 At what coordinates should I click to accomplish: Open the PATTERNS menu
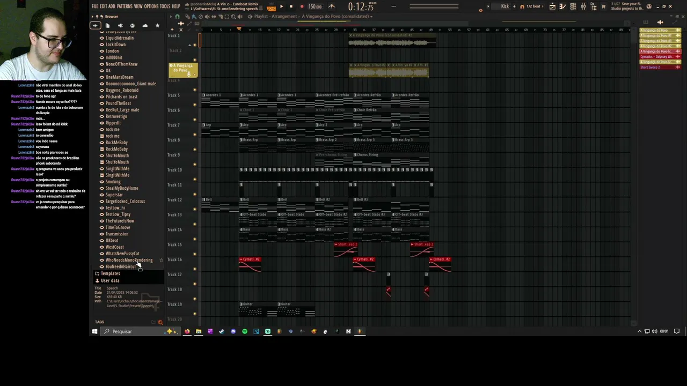pyautogui.click(x=125, y=6)
